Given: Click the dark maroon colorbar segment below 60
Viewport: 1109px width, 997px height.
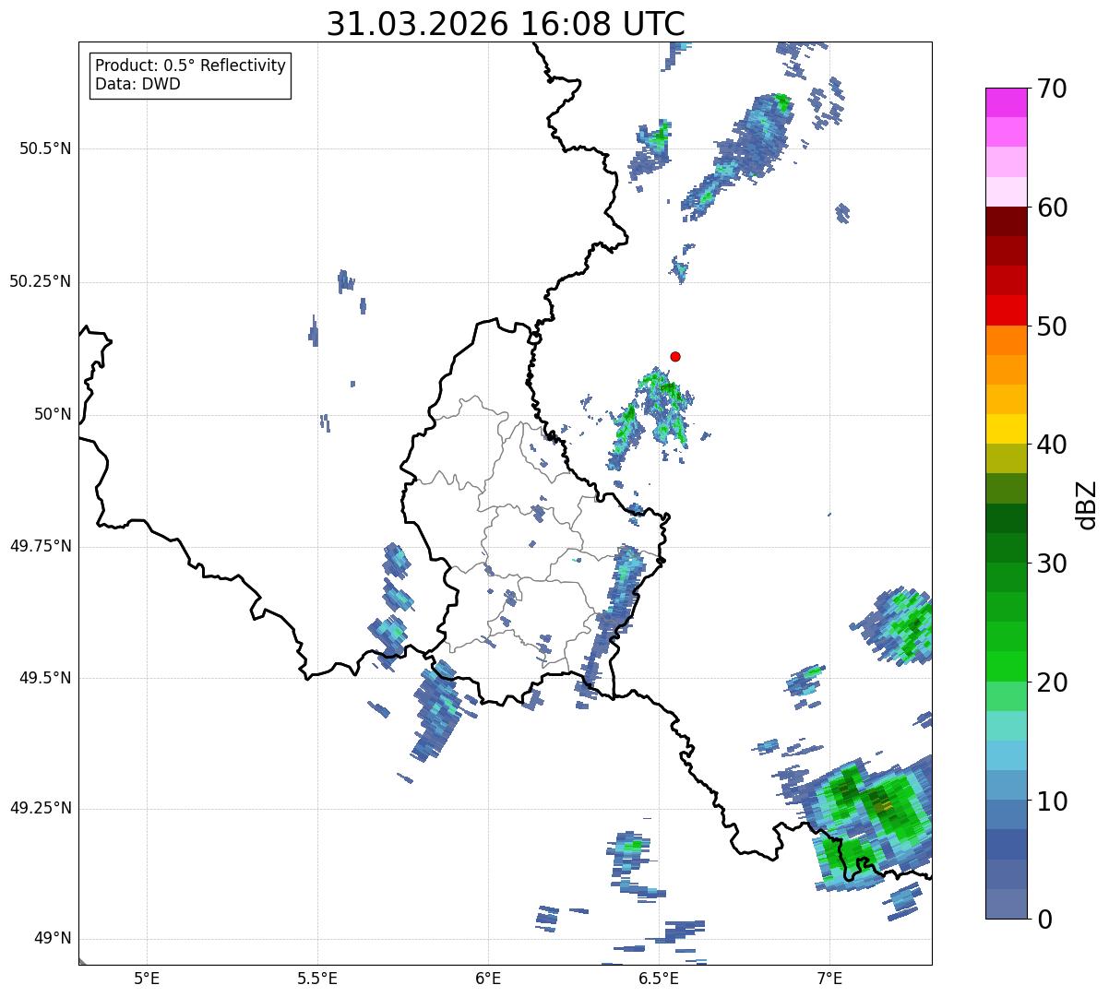Looking at the screenshot, I should click(x=1006, y=221).
